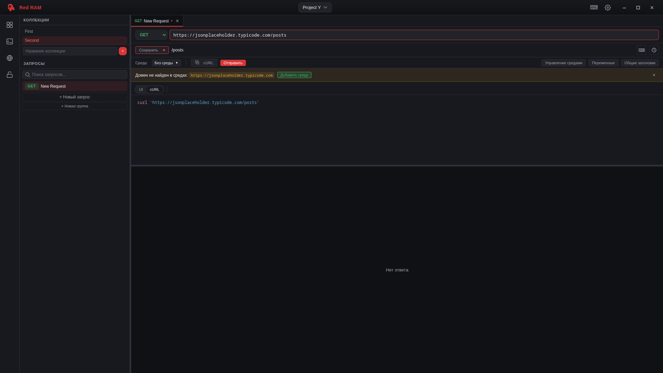Click red plus button to add collection
The height and width of the screenshot is (373, 663).
pos(123,51)
